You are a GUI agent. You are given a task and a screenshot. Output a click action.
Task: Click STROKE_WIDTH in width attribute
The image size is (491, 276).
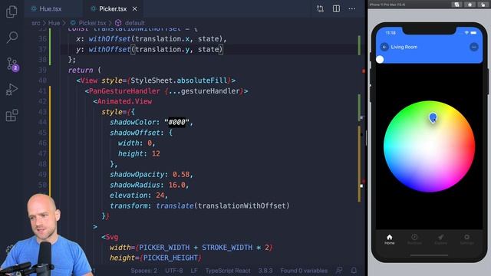[x=227, y=248]
